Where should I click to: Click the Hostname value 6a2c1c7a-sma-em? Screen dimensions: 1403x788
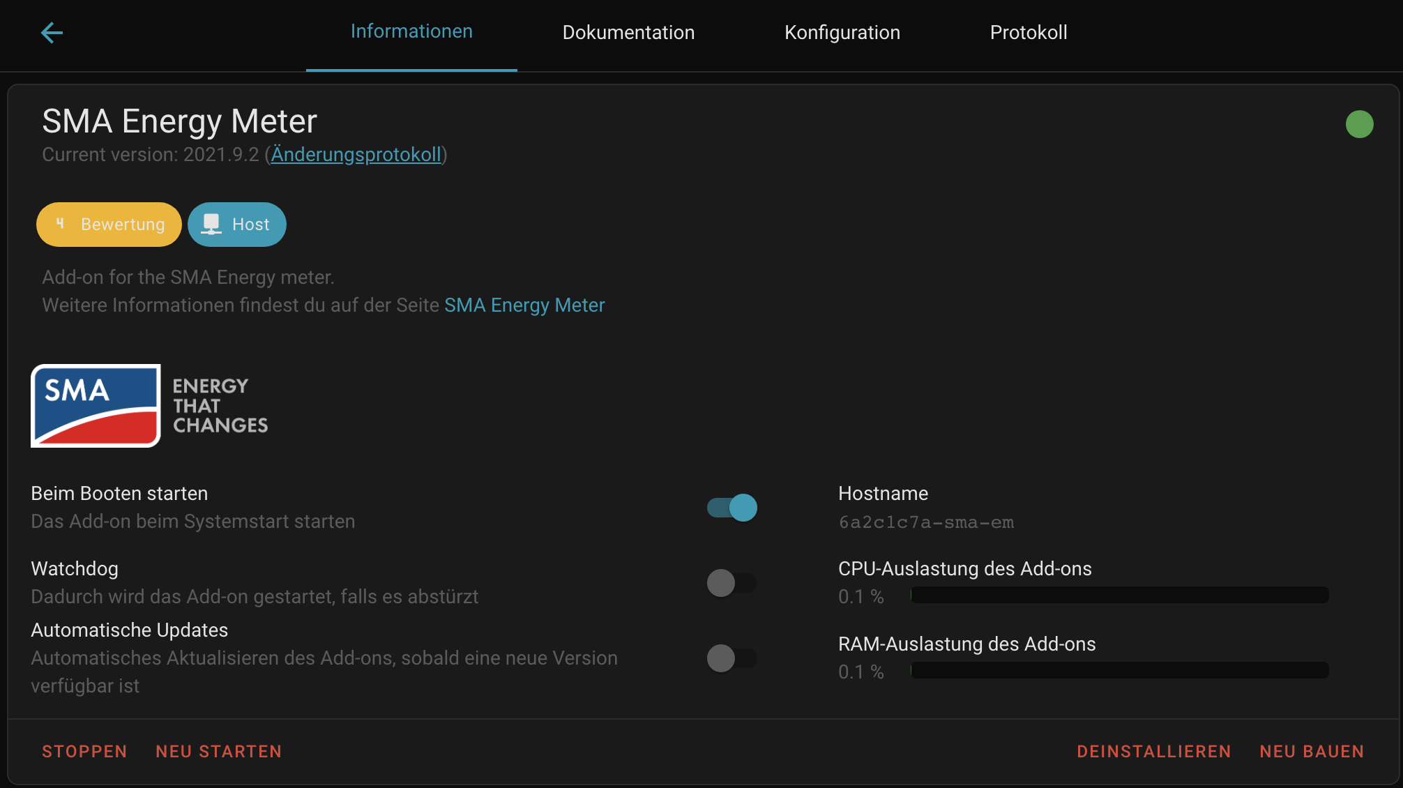pyautogui.click(x=926, y=522)
